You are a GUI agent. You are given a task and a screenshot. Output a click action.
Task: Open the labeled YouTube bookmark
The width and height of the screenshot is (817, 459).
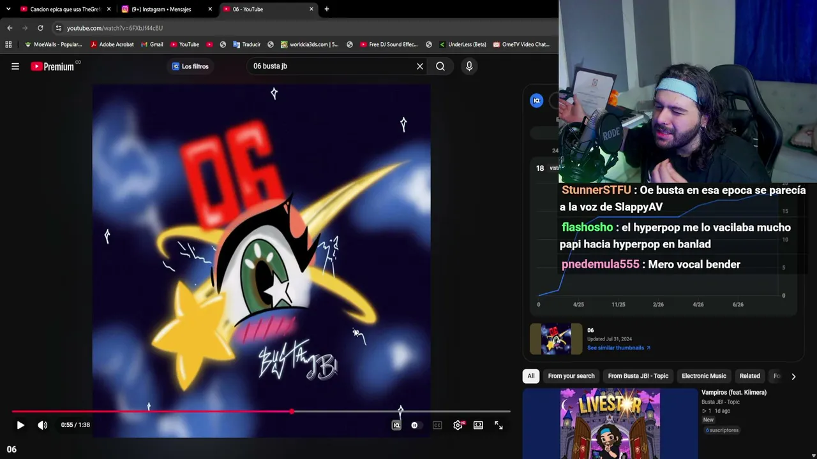(184, 45)
